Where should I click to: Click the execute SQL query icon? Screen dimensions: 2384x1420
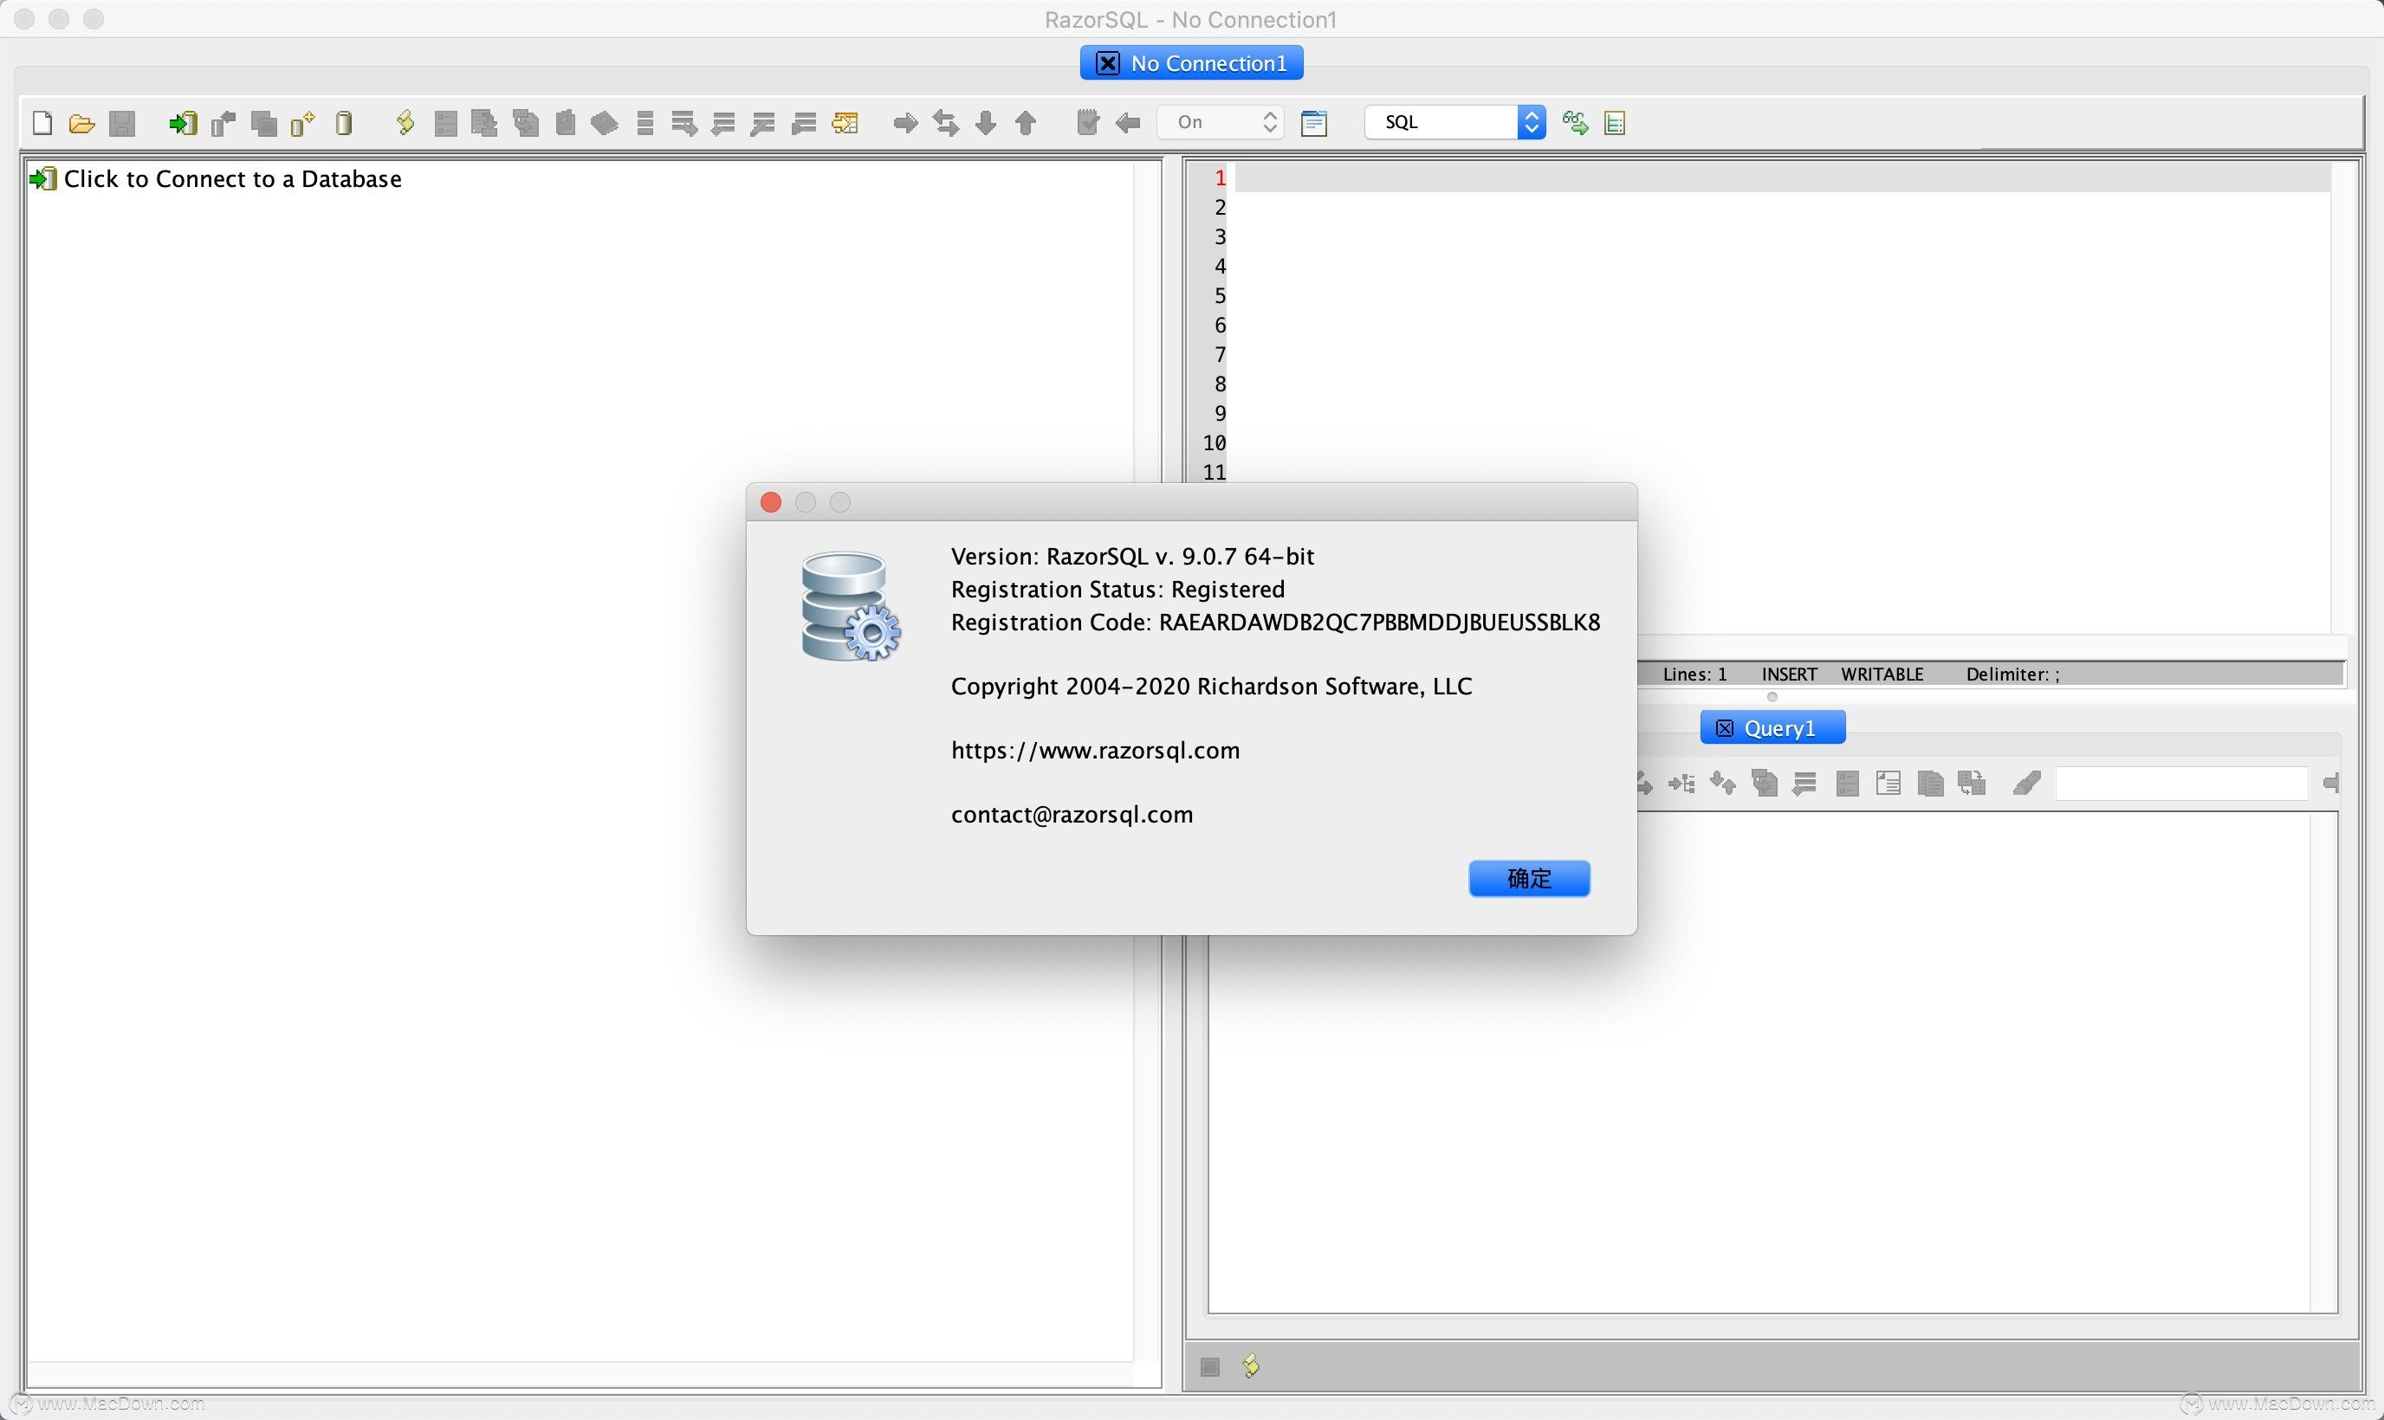coord(404,122)
